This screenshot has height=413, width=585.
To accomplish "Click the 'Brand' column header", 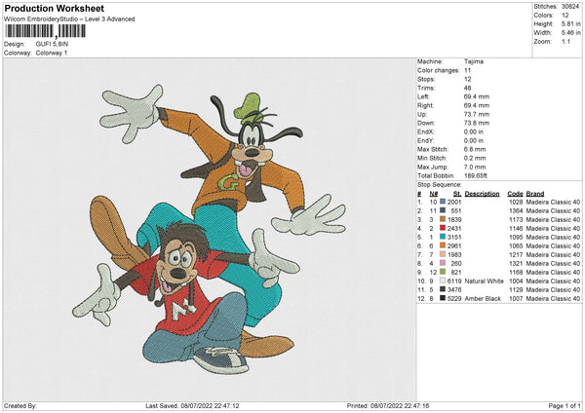I will pyautogui.click(x=535, y=194).
